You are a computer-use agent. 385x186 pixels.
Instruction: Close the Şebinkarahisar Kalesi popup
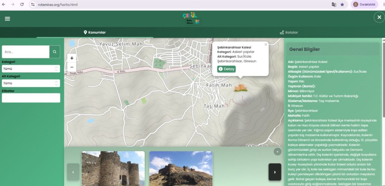click(266, 45)
